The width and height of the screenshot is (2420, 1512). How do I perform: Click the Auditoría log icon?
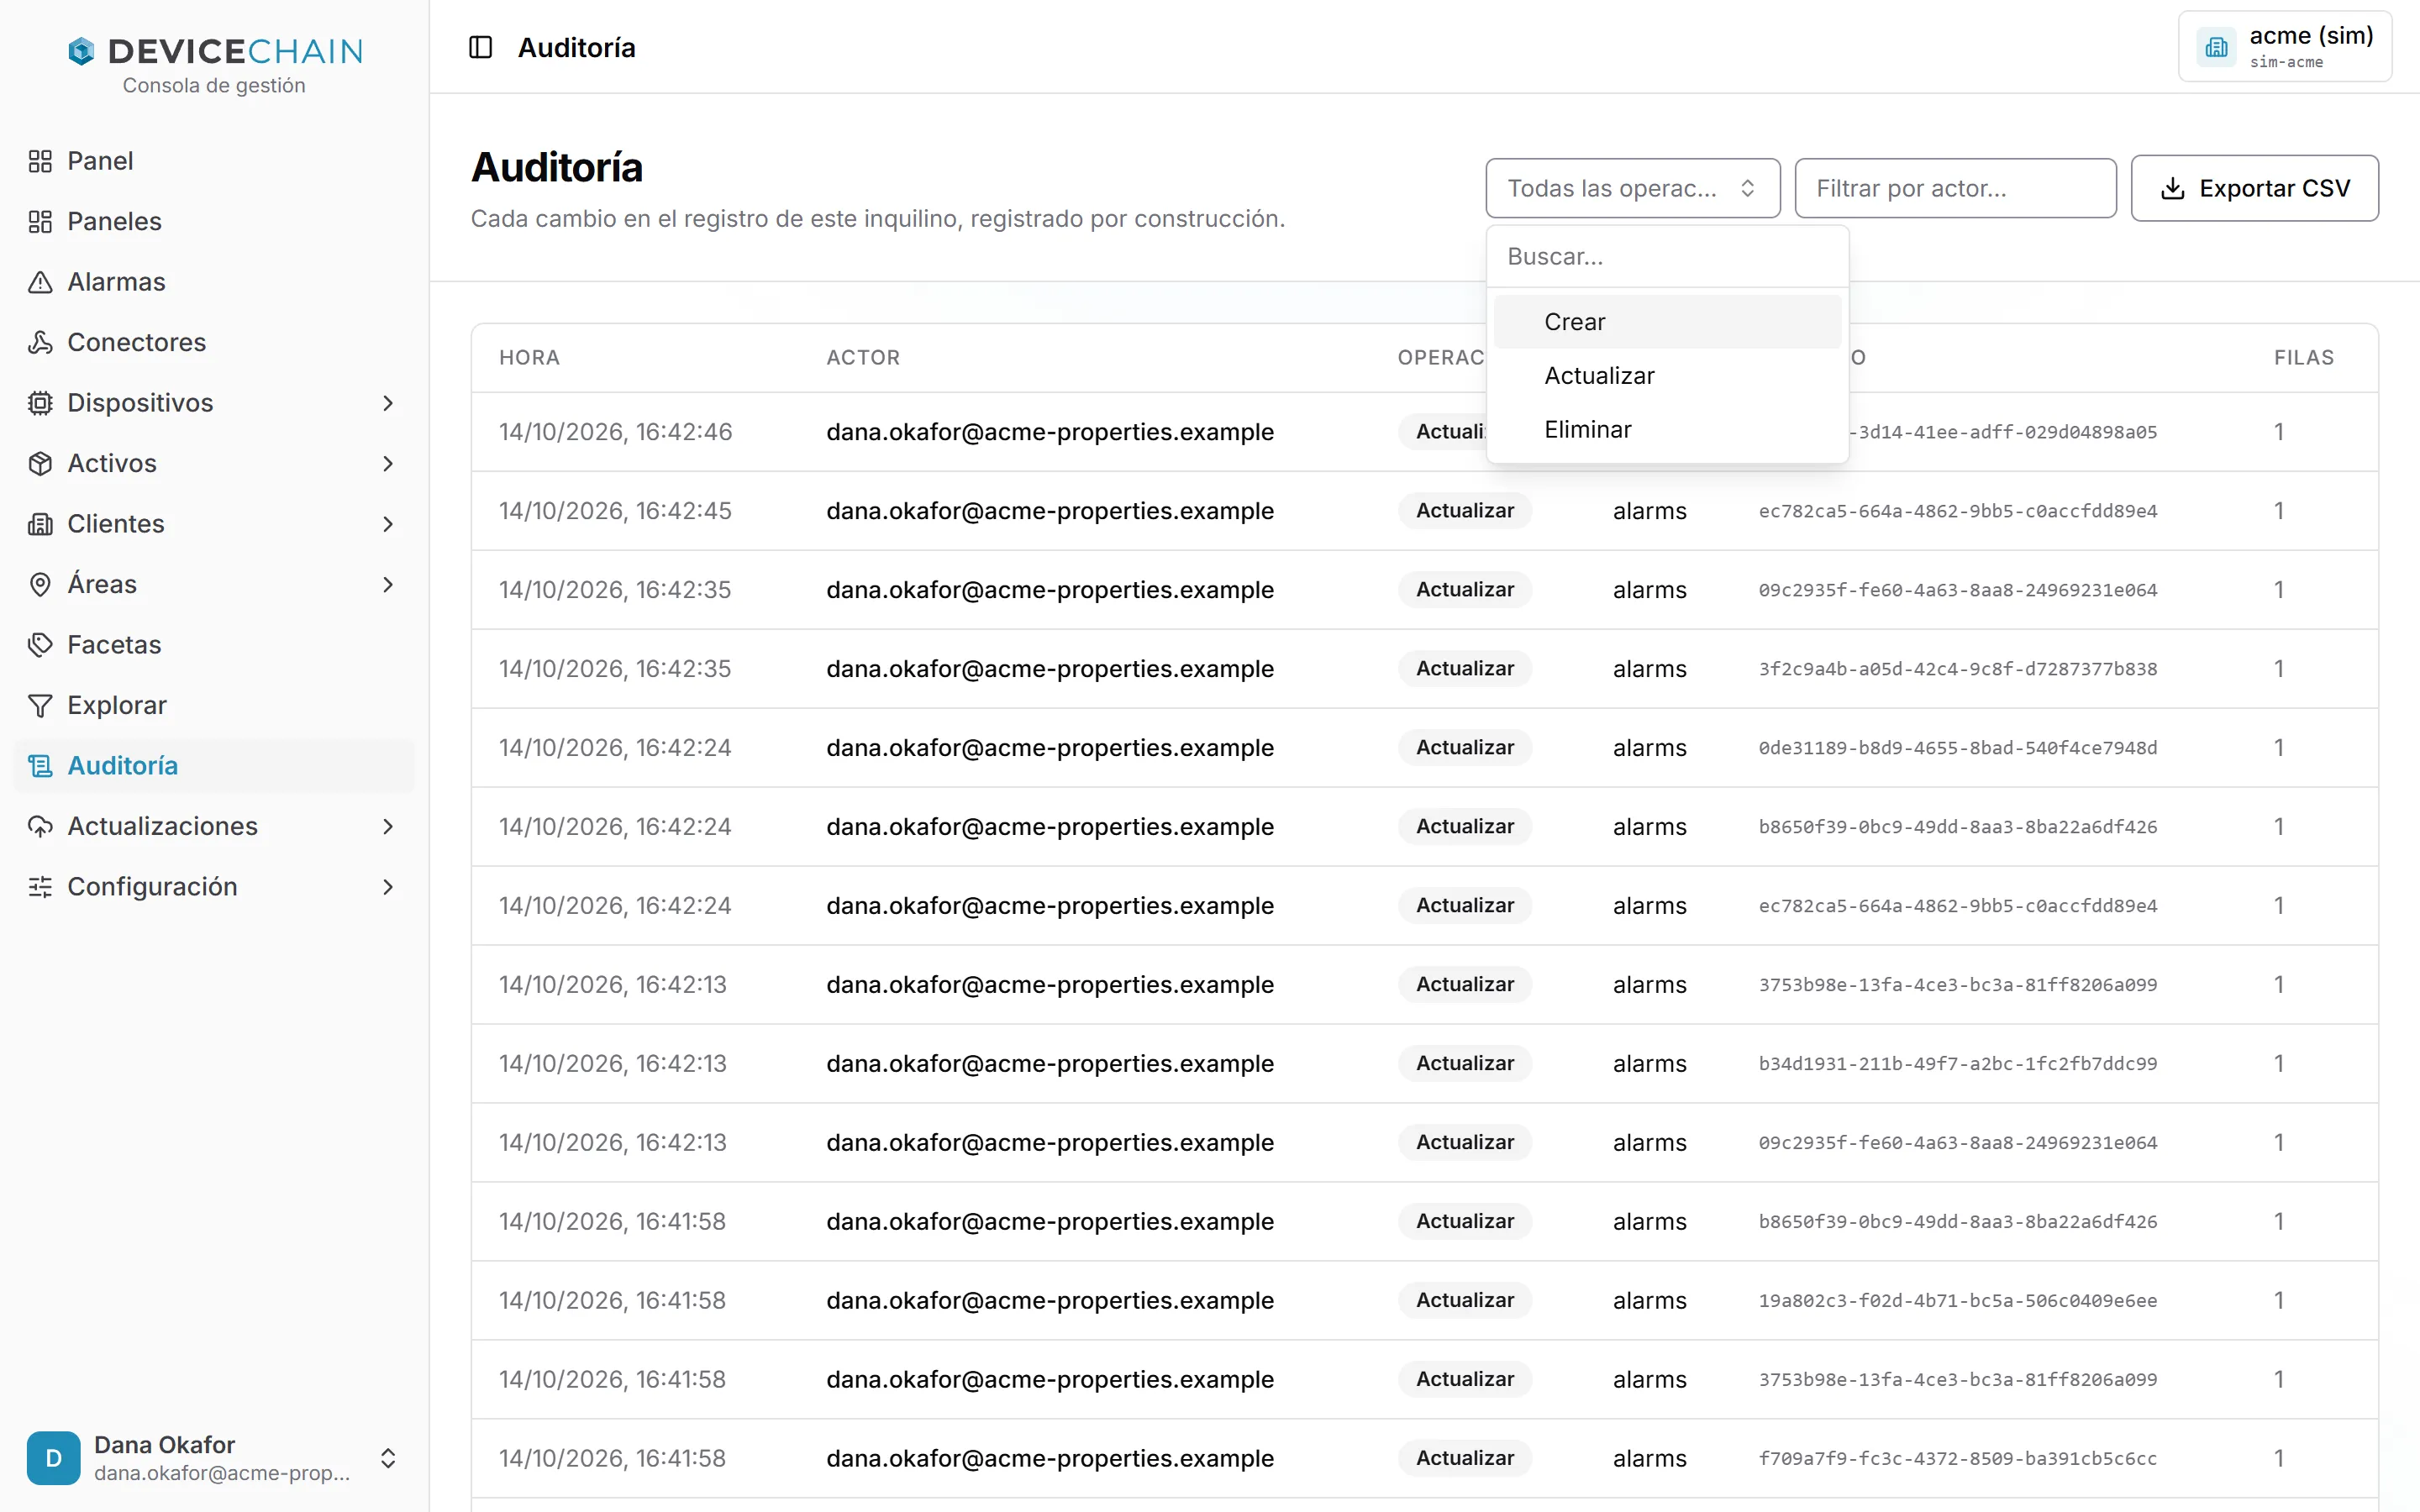pos(40,766)
